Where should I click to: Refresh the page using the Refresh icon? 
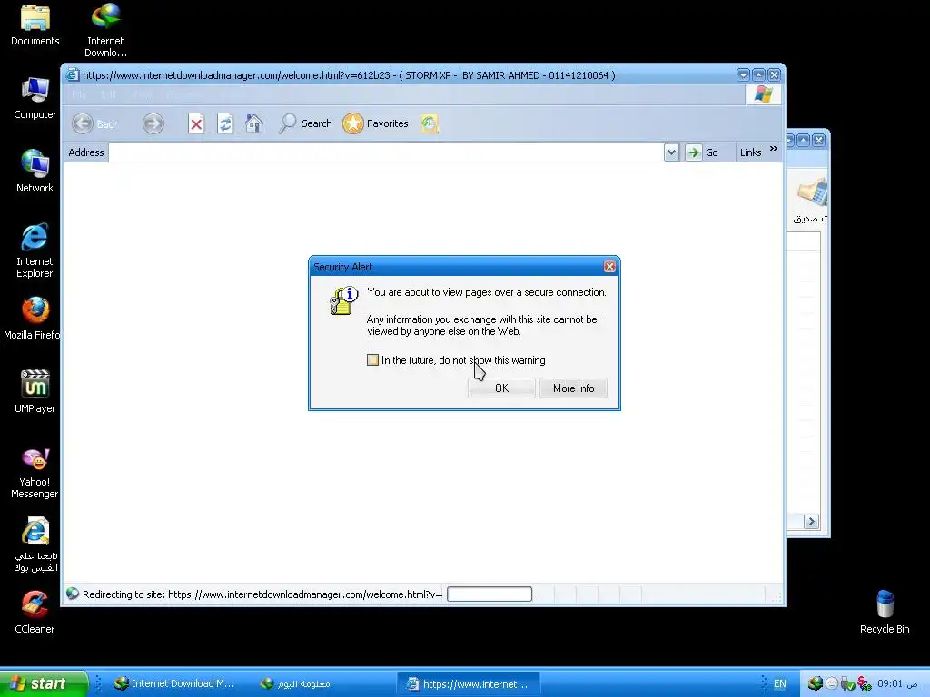[225, 123]
